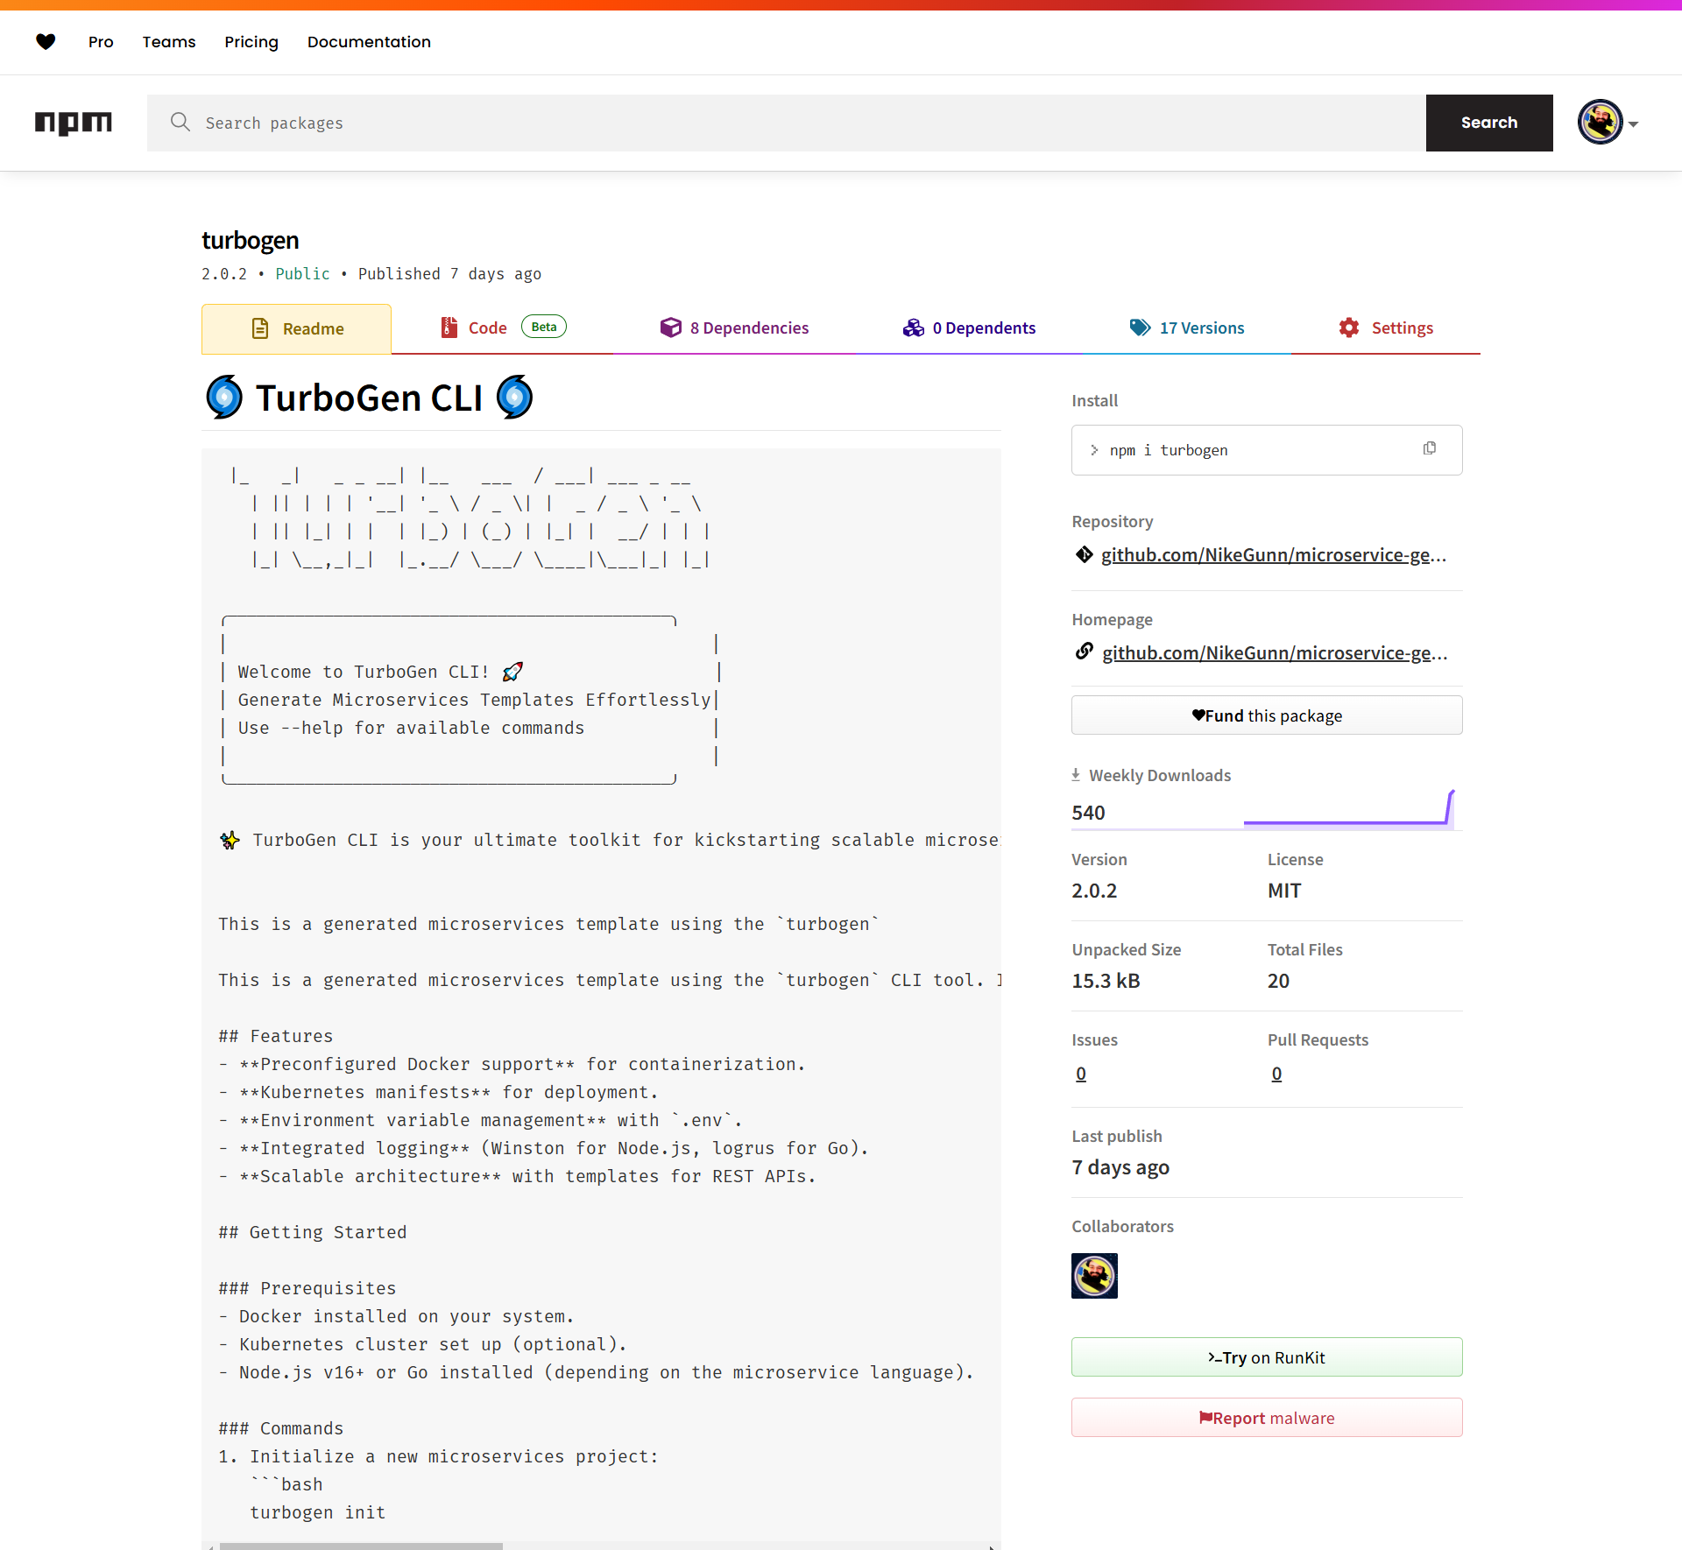This screenshot has height=1550, width=1682.
Task: Click the git icon beside Repository link
Action: point(1085,554)
